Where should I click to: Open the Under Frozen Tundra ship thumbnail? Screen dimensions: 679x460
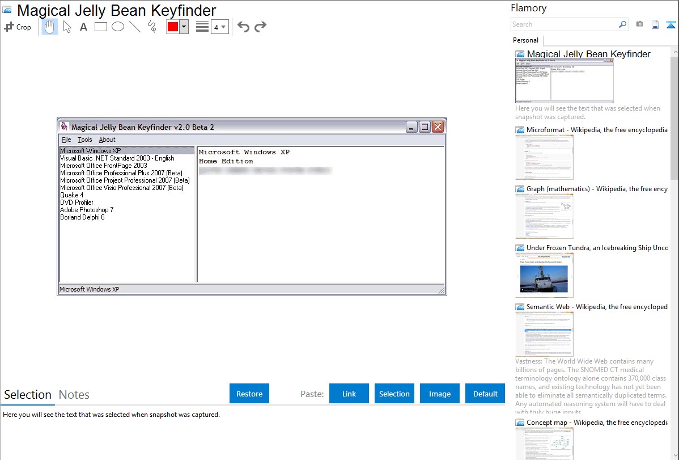coord(544,275)
